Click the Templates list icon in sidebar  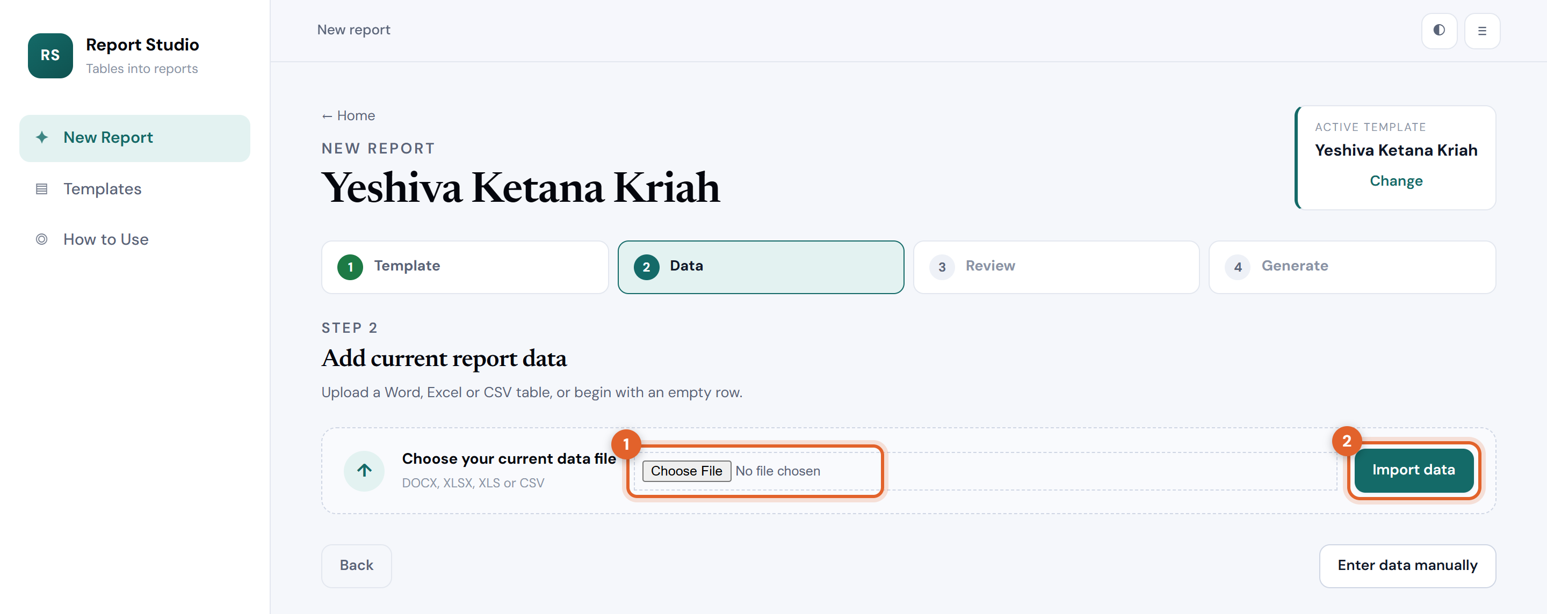pos(41,189)
